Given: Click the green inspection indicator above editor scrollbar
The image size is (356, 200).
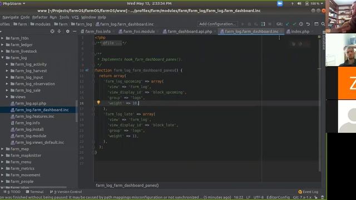Looking at the screenshot, I should click(319, 37).
